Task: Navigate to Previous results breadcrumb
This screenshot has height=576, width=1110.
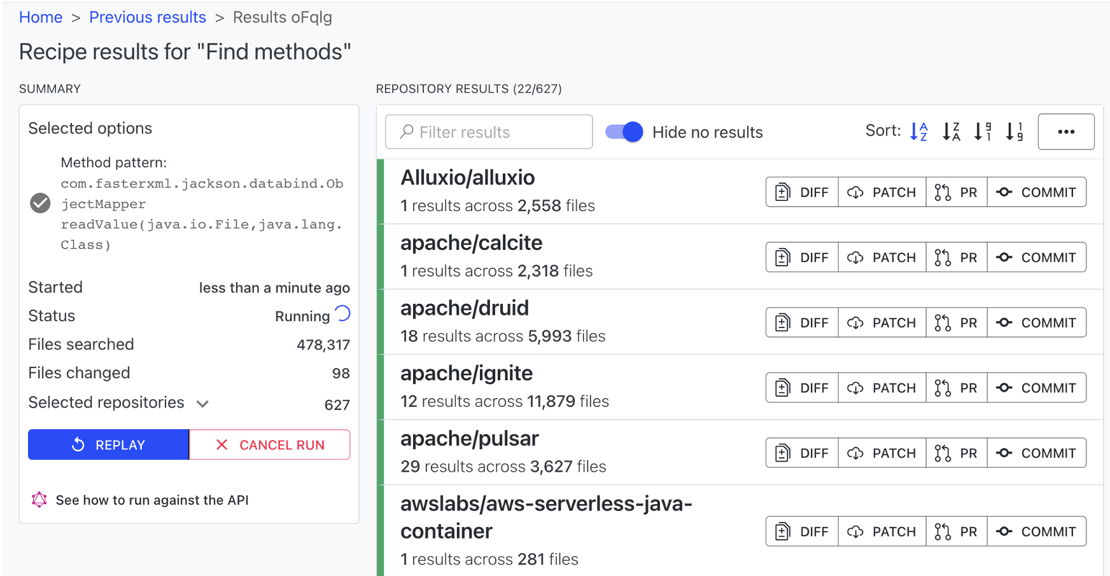Action: [148, 17]
